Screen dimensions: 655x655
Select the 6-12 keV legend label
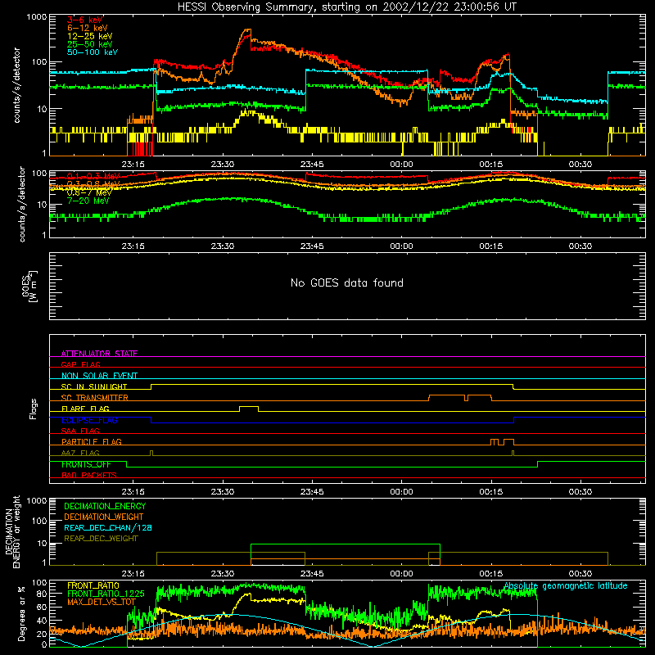[x=88, y=28]
